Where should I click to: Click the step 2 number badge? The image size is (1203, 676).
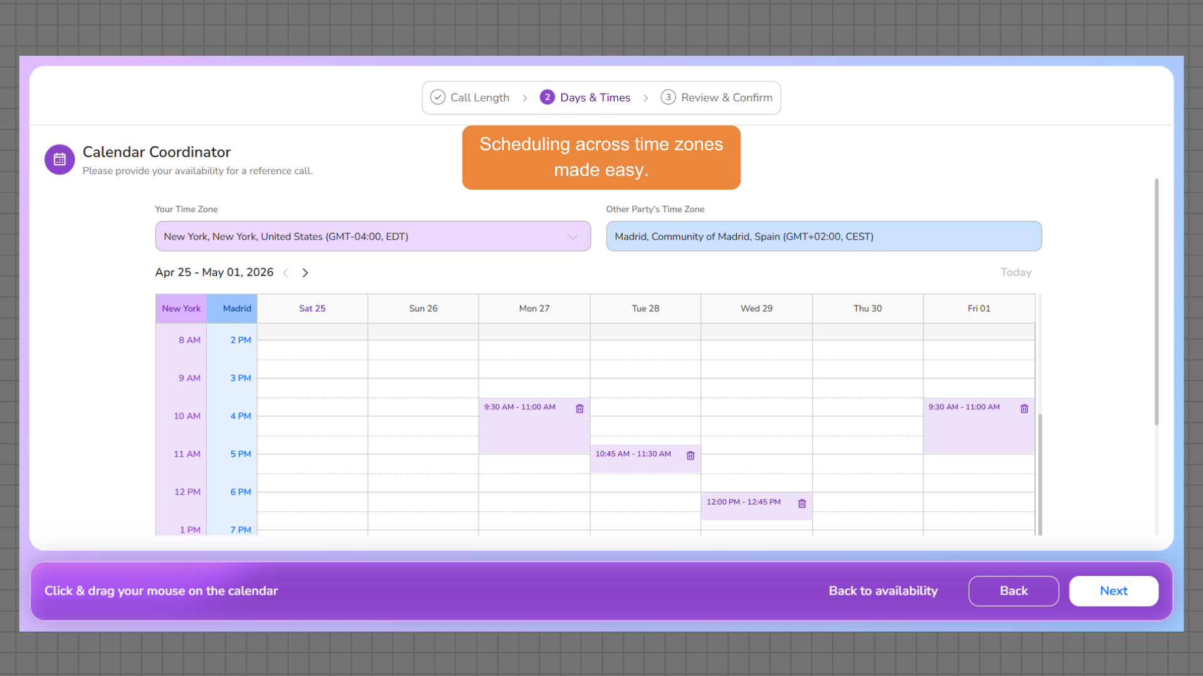pos(547,97)
